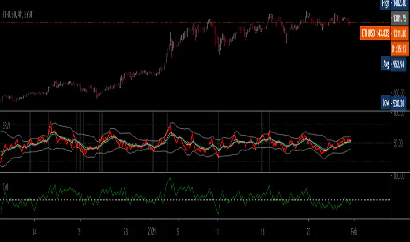
Task: Click the 01:25:22 countdown timer label
Action: (x=399, y=49)
